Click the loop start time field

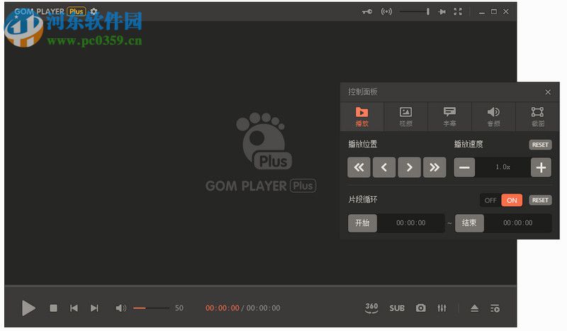(411, 223)
